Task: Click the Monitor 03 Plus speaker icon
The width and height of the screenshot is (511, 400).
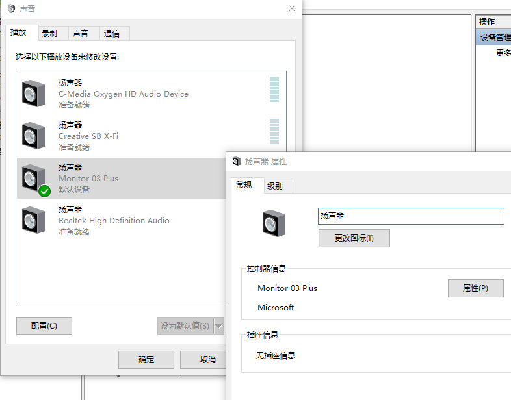Action: click(x=34, y=178)
